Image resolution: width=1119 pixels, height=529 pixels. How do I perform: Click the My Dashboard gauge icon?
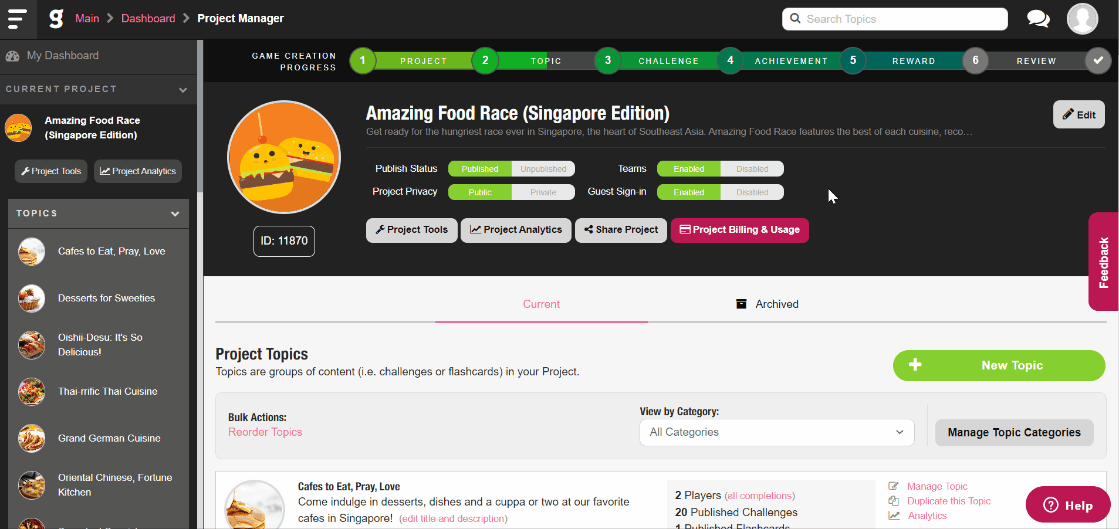[x=12, y=56]
